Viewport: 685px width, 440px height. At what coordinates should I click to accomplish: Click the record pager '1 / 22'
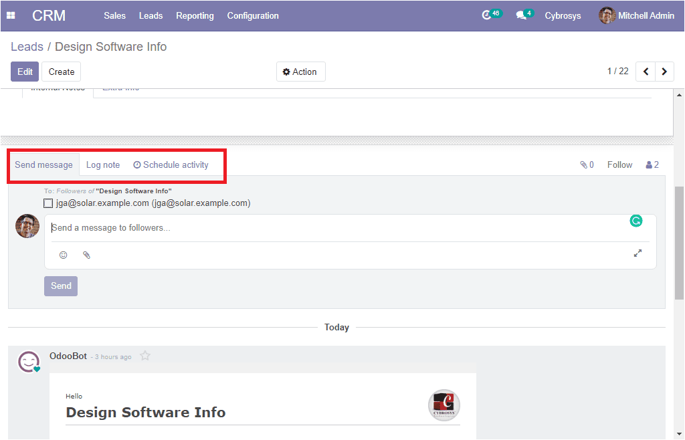617,71
